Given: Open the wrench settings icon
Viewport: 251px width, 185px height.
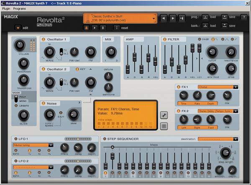Looking at the screenshot, I should click(164, 115).
